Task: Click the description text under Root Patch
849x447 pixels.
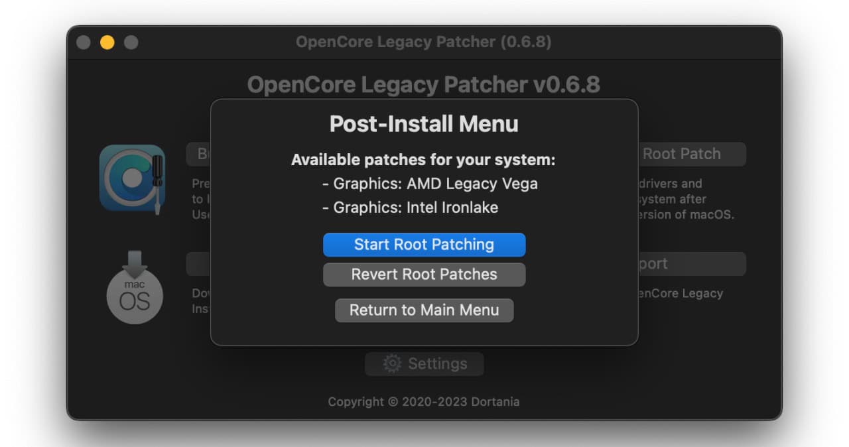Action: (686, 199)
